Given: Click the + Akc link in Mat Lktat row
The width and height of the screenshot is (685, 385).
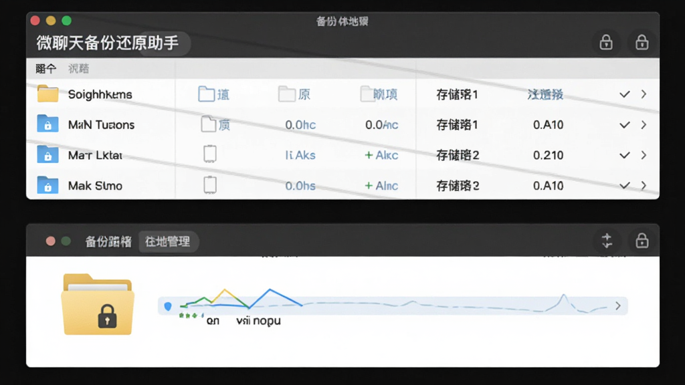Looking at the screenshot, I should tap(381, 155).
